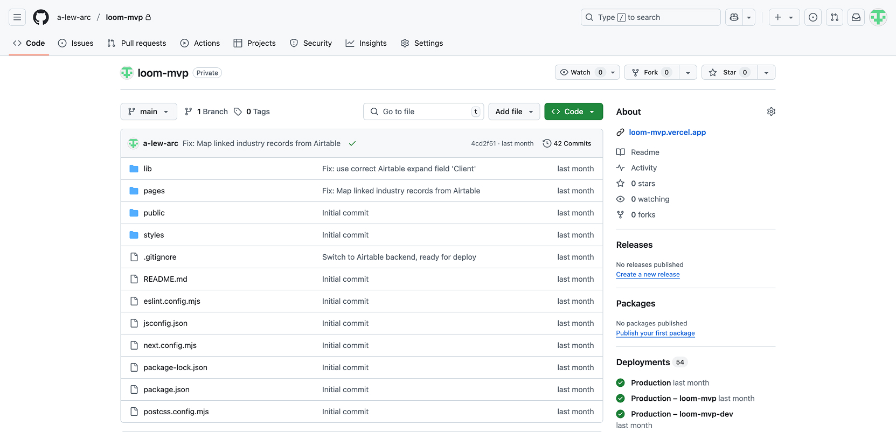Switch to the Insights tab
Image resolution: width=896 pixels, height=432 pixels.
pyautogui.click(x=366, y=43)
